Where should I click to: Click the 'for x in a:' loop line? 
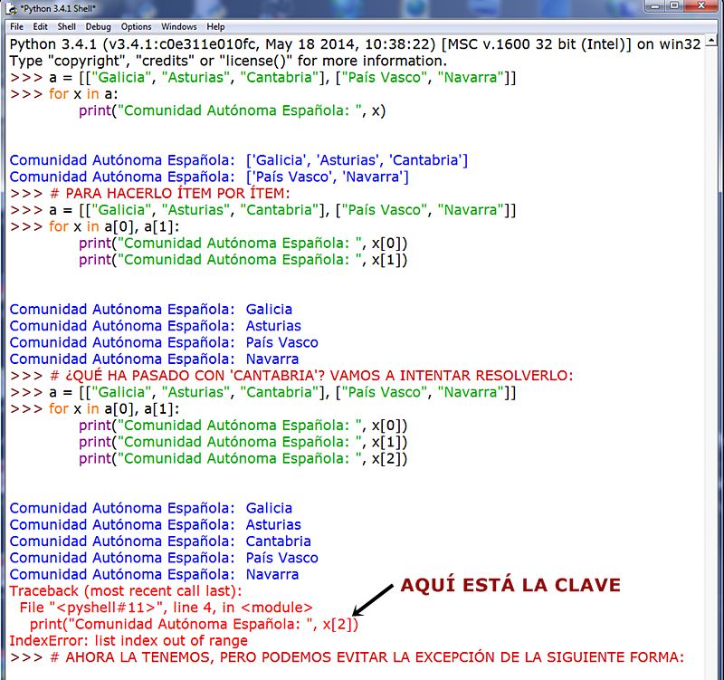tap(81, 93)
